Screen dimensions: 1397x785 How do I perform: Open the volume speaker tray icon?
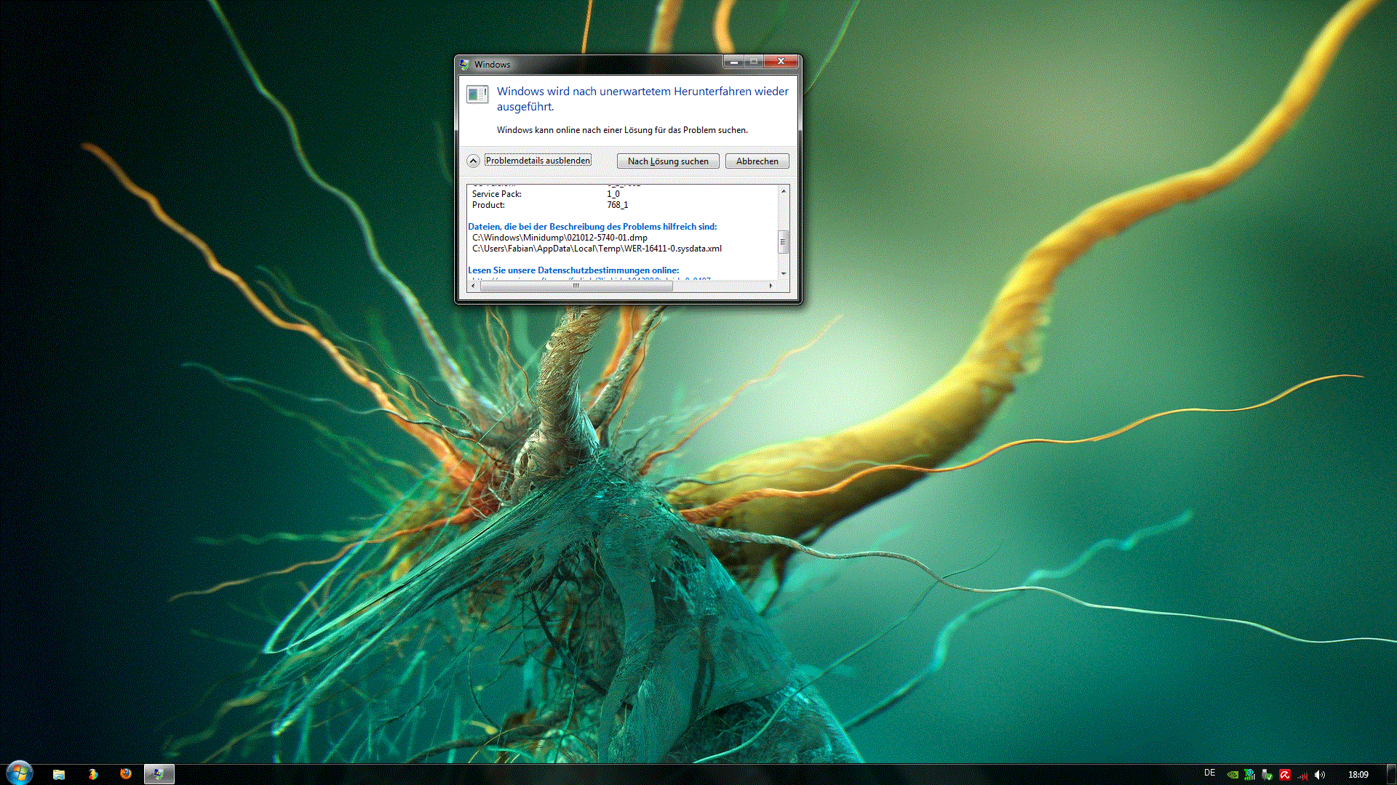[1320, 775]
